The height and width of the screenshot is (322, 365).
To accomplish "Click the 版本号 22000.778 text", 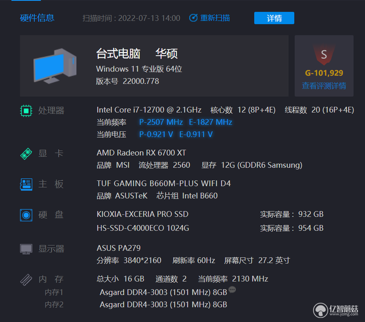I will tap(128, 81).
